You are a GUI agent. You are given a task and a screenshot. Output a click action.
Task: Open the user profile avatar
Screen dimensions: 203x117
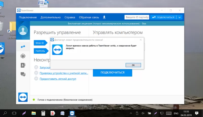click(23, 30)
